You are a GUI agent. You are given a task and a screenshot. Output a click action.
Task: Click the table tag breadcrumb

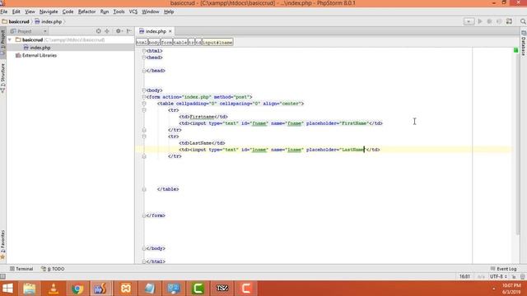coord(180,43)
